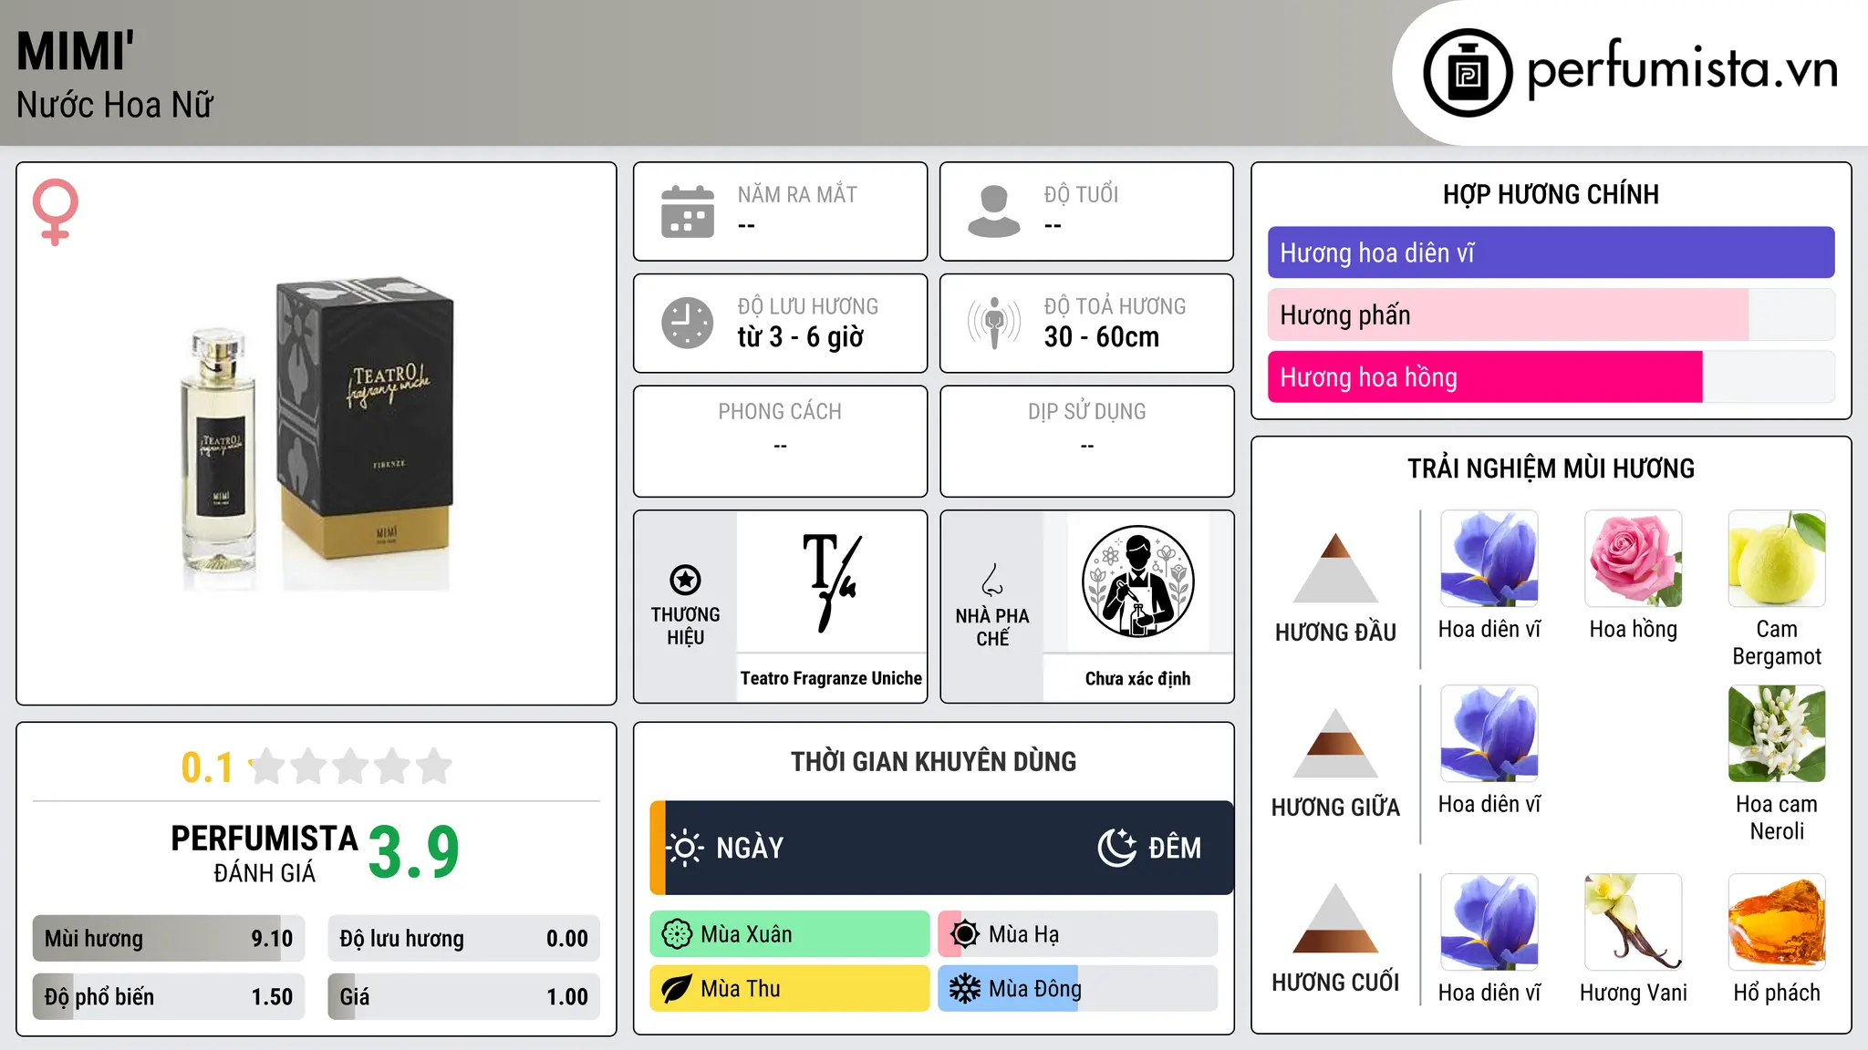This screenshot has width=1868, height=1050.
Task: Click the Hương hoa hồng accord bar
Action: click(1551, 376)
